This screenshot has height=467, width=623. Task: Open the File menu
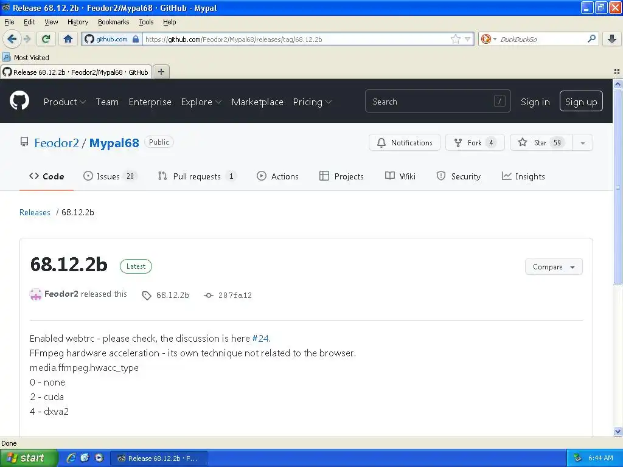pos(9,22)
